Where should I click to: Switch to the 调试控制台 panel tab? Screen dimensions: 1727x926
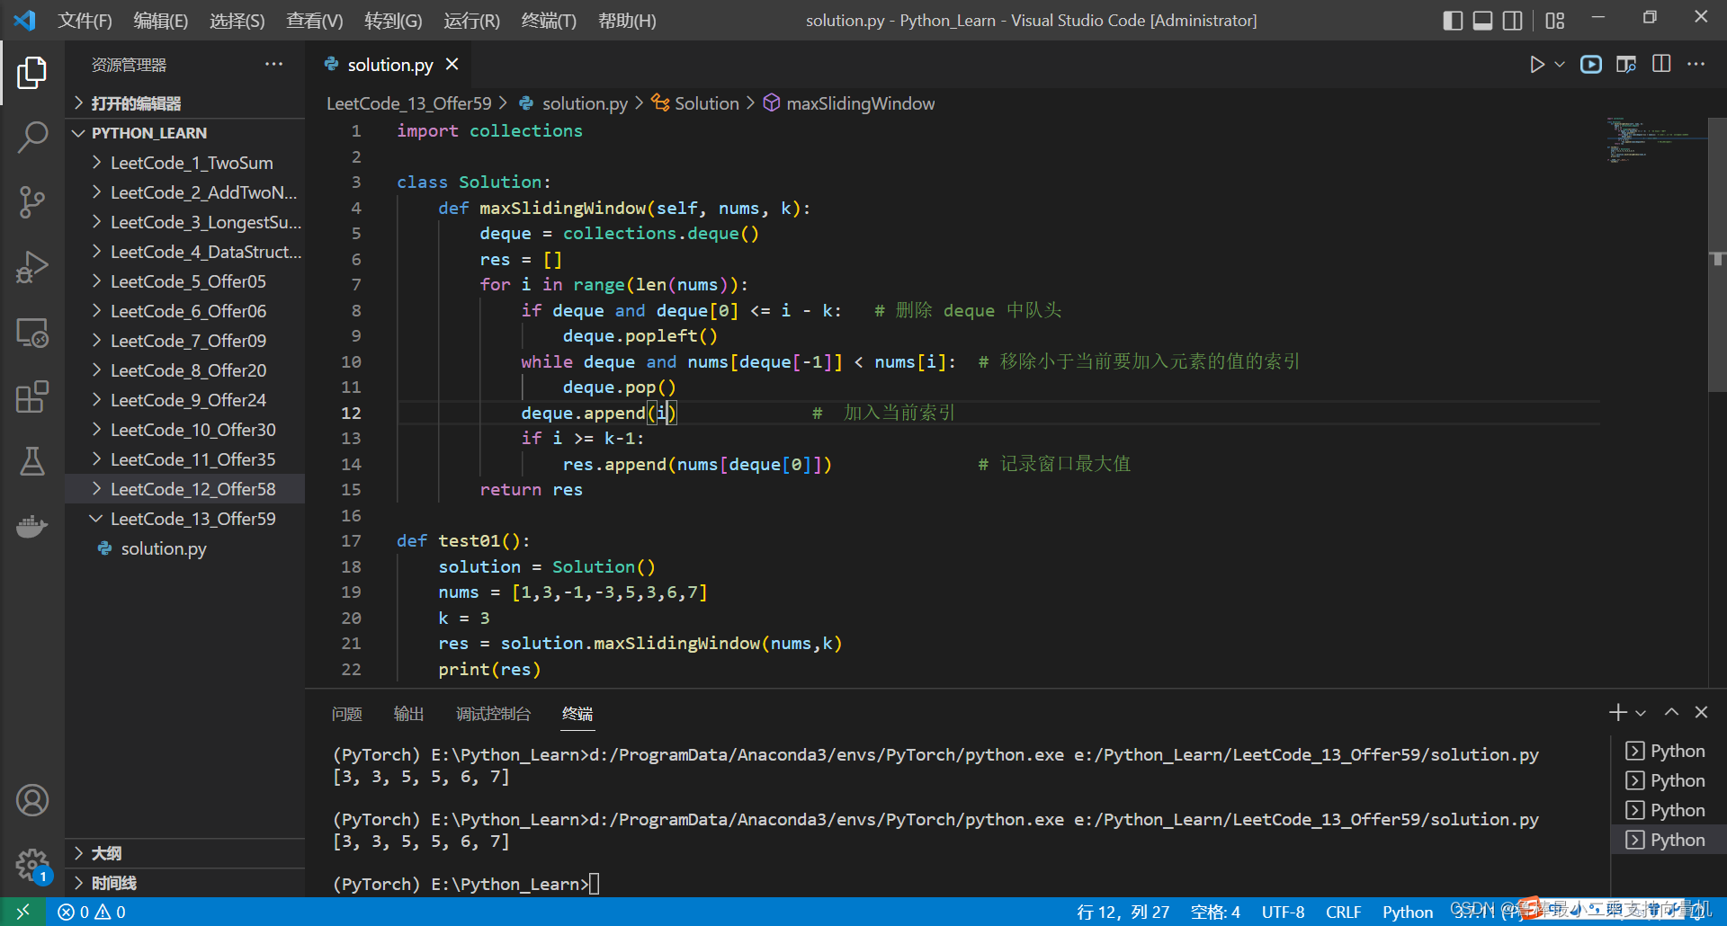click(x=493, y=714)
